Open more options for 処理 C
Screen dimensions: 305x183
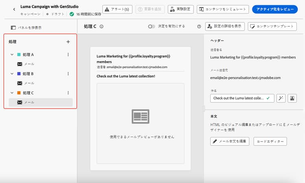(x=68, y=93)
